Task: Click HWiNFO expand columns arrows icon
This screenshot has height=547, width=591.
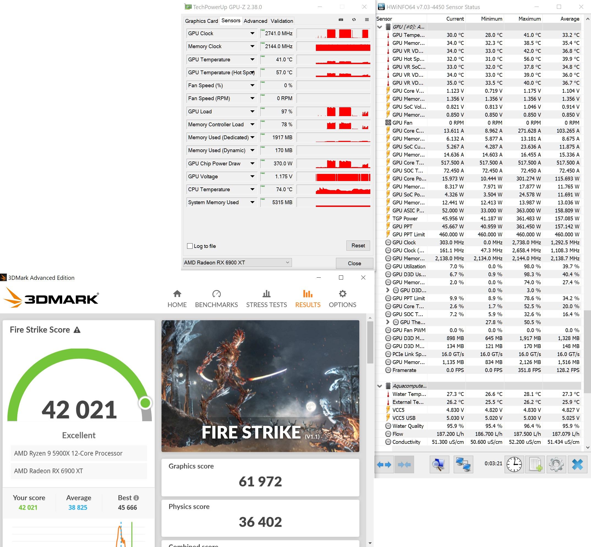Action: [384, 464]
